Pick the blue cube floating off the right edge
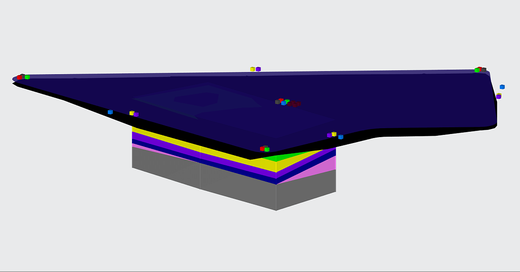Viewport: 520px width, 272px height. coord(502,87)
